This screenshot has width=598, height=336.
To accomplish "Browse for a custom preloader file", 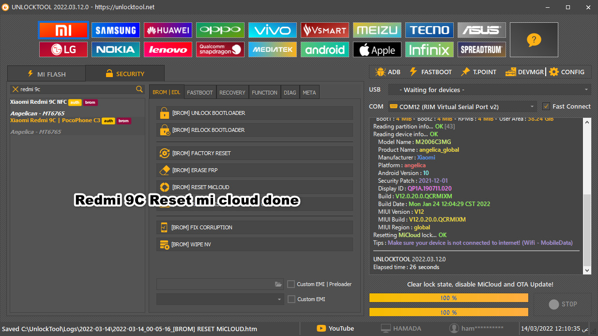I will coord(278,284).
